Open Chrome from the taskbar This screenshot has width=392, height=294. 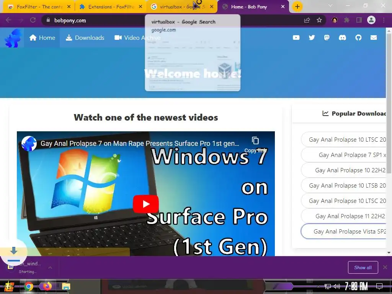tap(29, 286)
